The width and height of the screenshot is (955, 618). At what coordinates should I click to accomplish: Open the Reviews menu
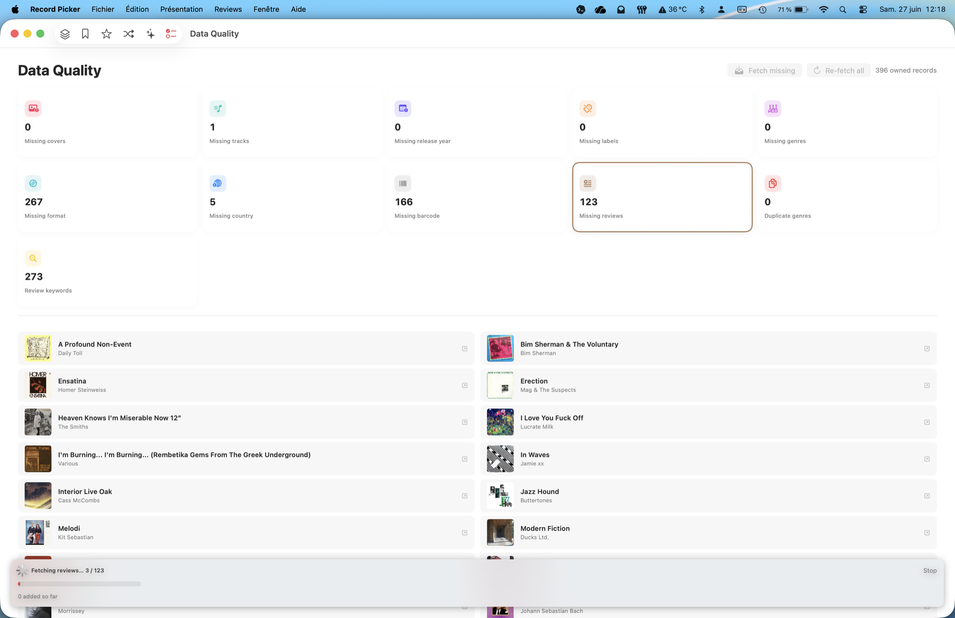[228, 9]
